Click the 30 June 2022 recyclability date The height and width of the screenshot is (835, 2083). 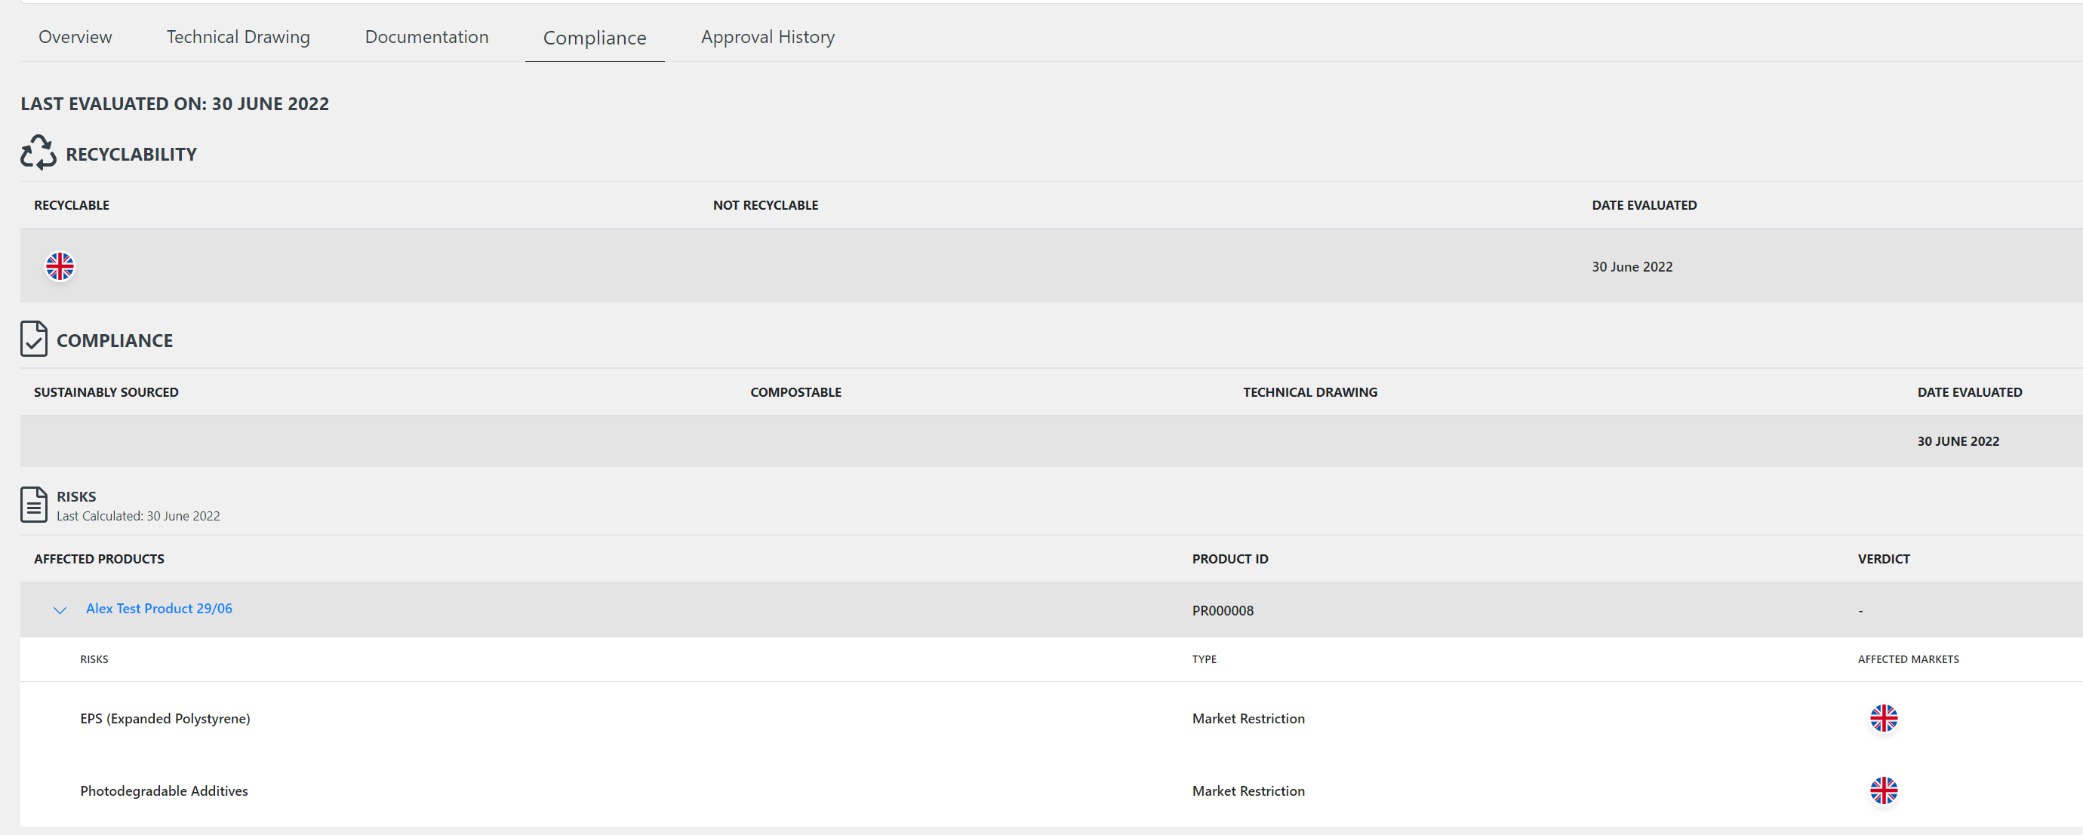[1632, 267]
